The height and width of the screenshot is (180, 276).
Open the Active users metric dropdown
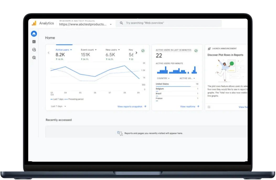[71, 50]
